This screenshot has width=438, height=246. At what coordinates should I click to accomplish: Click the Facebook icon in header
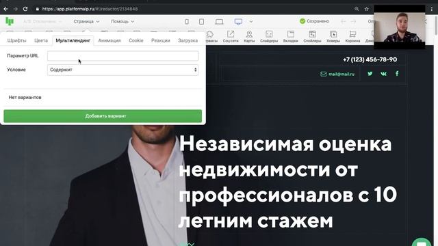[397, 74]
